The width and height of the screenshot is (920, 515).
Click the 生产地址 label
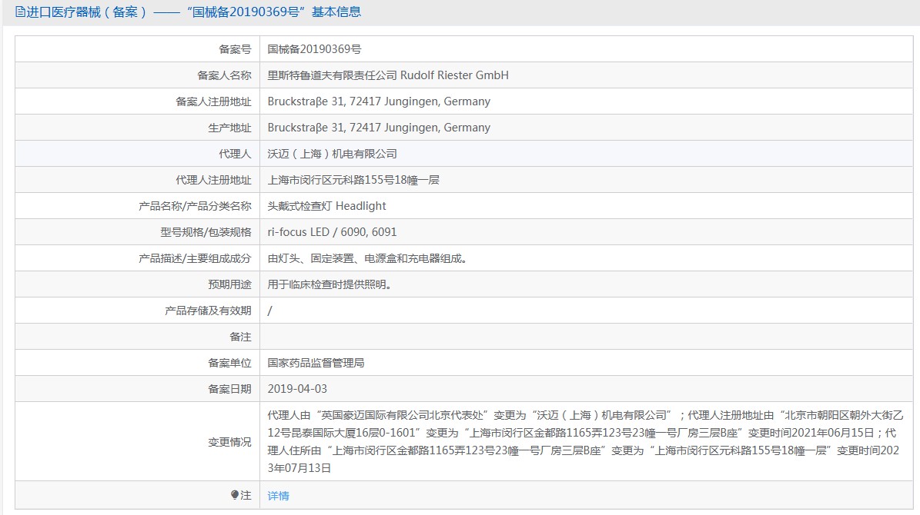[229, 128]
